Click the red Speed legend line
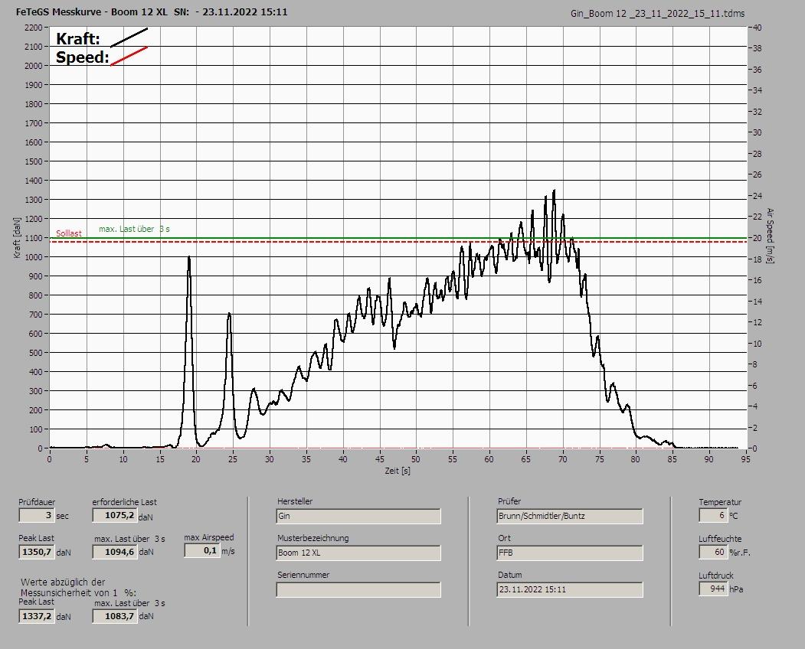The width and height of the screenshot is (805, 649). pyautogui.click(x=129, y=56)
